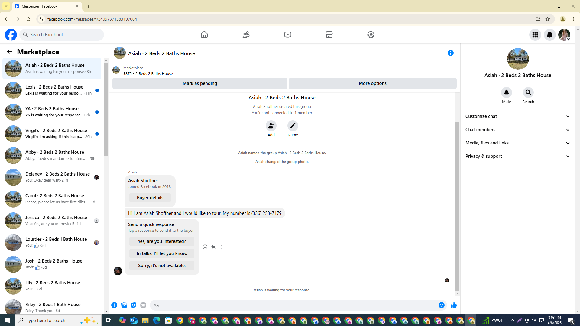This screenshot has width=580, height=326.
Task: Open the Jessica 2 Beds 2 Baths House chat
Action: click(x=52, y=221)
